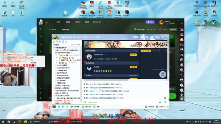Screen dimensions: 221x124
Task: Switch to the 优先任务 sub-tab
Action: [66, 29]
